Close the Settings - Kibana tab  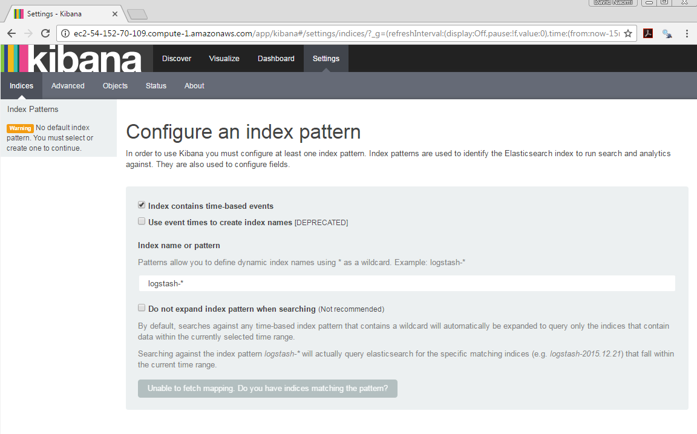click(115, 14)
